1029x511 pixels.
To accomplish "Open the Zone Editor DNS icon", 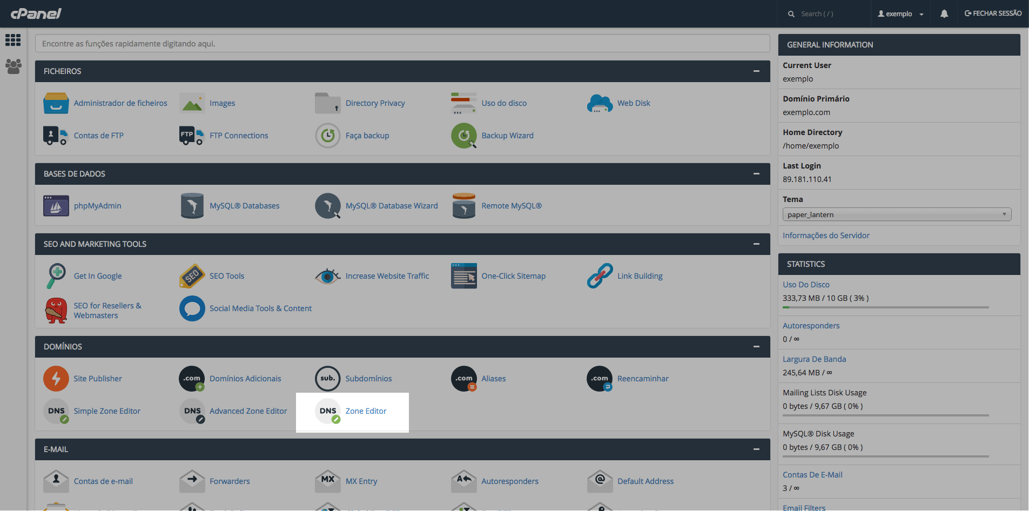I will pos(328,411).
